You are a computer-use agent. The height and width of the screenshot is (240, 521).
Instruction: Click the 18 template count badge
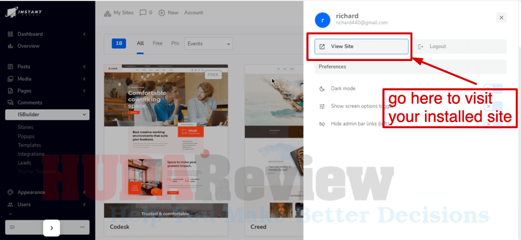click(x=119, y=43)
